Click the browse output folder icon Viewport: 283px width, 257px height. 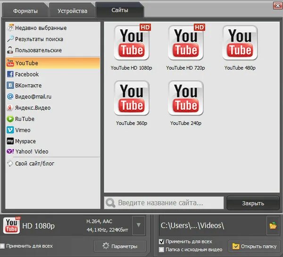(x=273, y=225)
